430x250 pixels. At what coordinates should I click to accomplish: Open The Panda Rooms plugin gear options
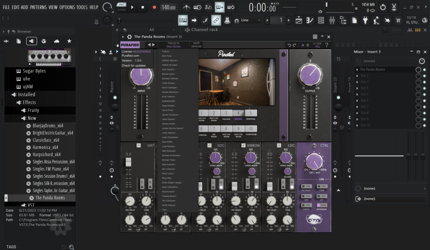pyautogui.click(x=130, y=37)
